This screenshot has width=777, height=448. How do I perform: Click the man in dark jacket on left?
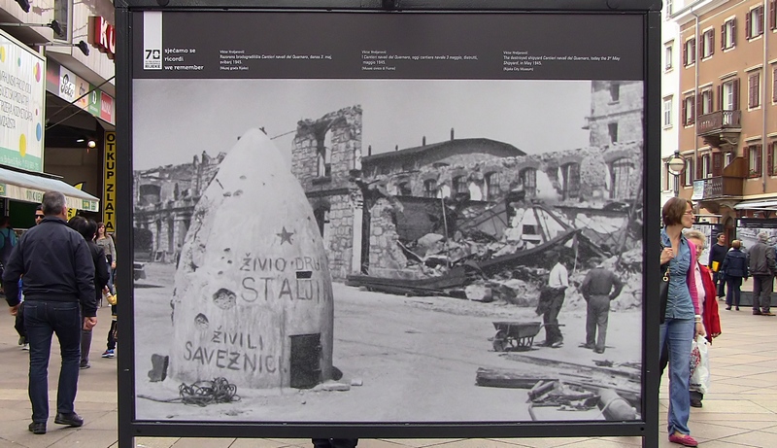pyautogui.click(x=55, y=308)
